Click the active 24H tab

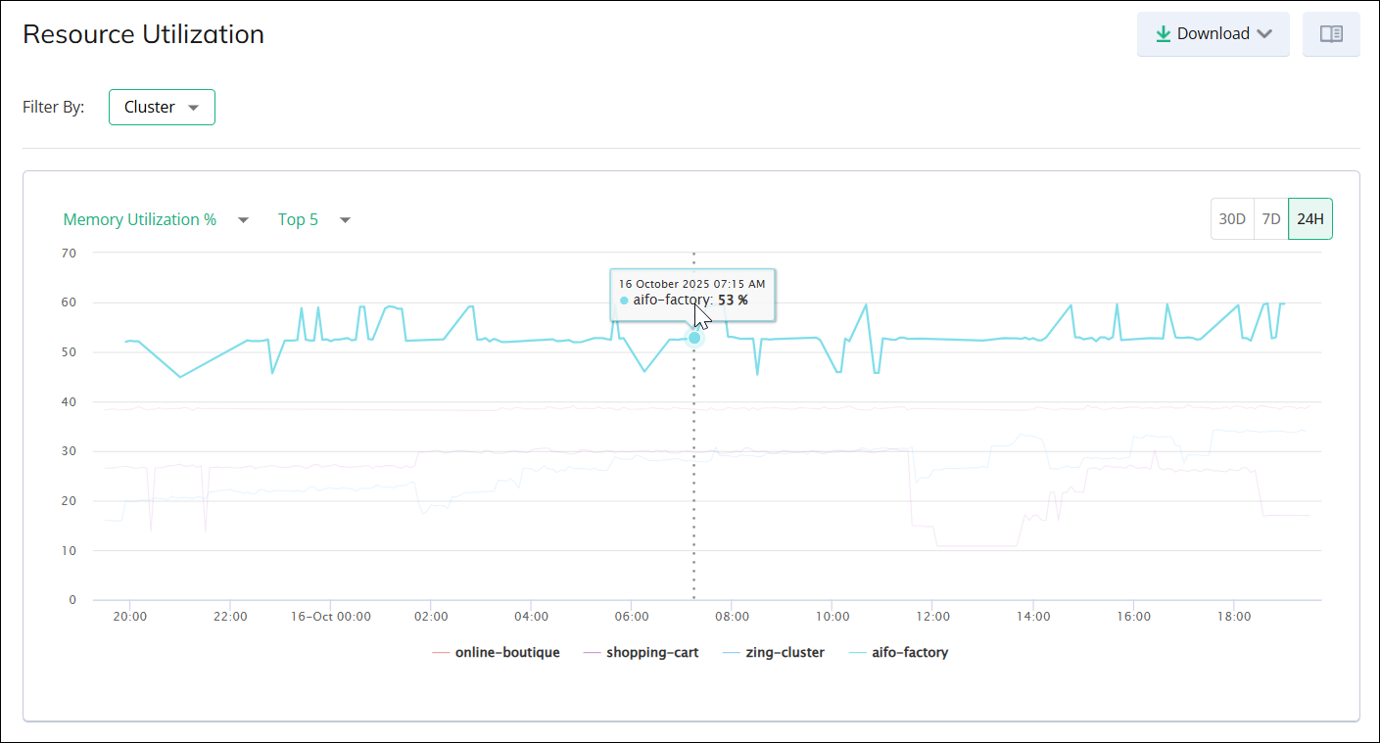1309,218
